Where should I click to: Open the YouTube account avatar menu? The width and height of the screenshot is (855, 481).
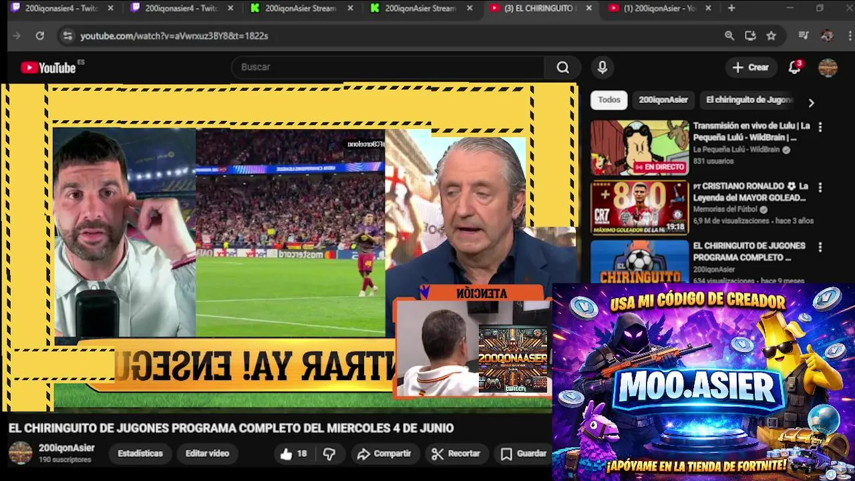[828, 67]
